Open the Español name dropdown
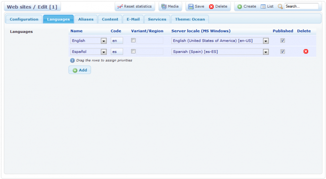 104,52
